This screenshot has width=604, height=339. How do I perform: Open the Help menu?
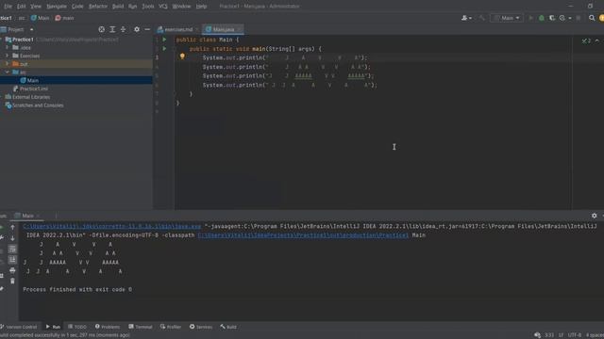tap(201, 7)
